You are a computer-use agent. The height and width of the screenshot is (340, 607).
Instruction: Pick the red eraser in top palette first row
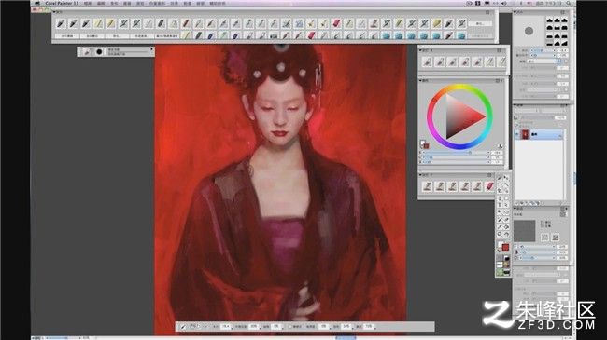pos(336,24)
